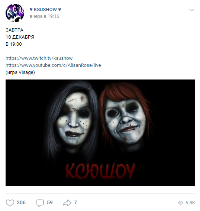Open the youtube.com/c/AlisanRose/live link
Screen dimensions: 200x211
click(x=53, y=65)
